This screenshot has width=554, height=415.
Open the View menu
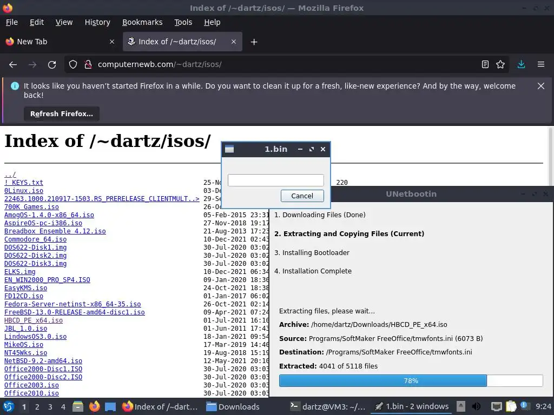point(64,22)
